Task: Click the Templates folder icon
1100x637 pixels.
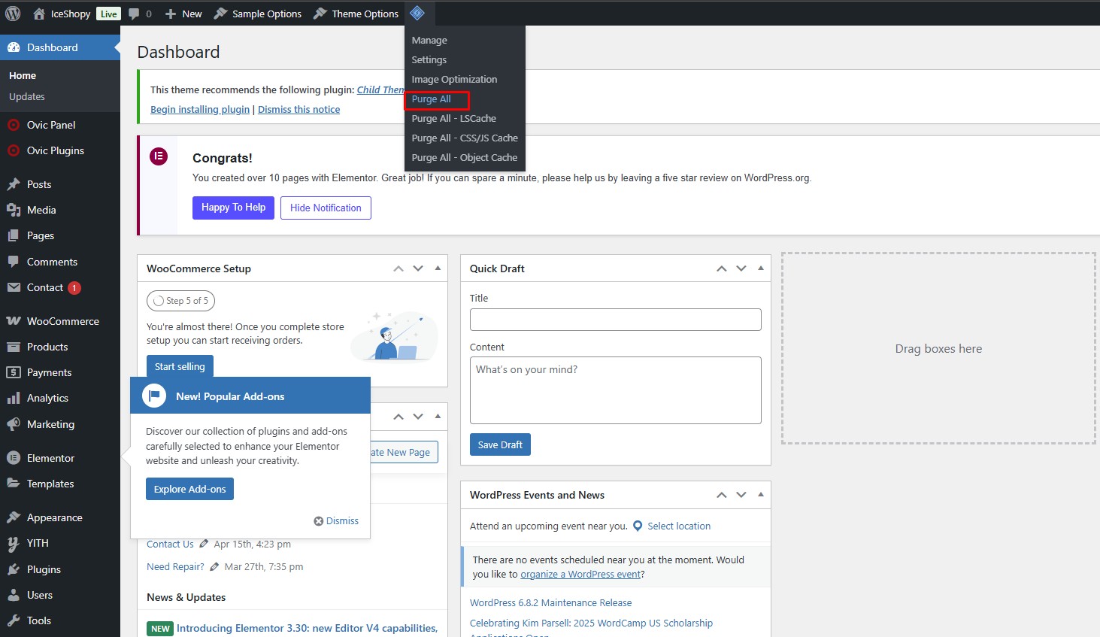Action: point(14,484)
